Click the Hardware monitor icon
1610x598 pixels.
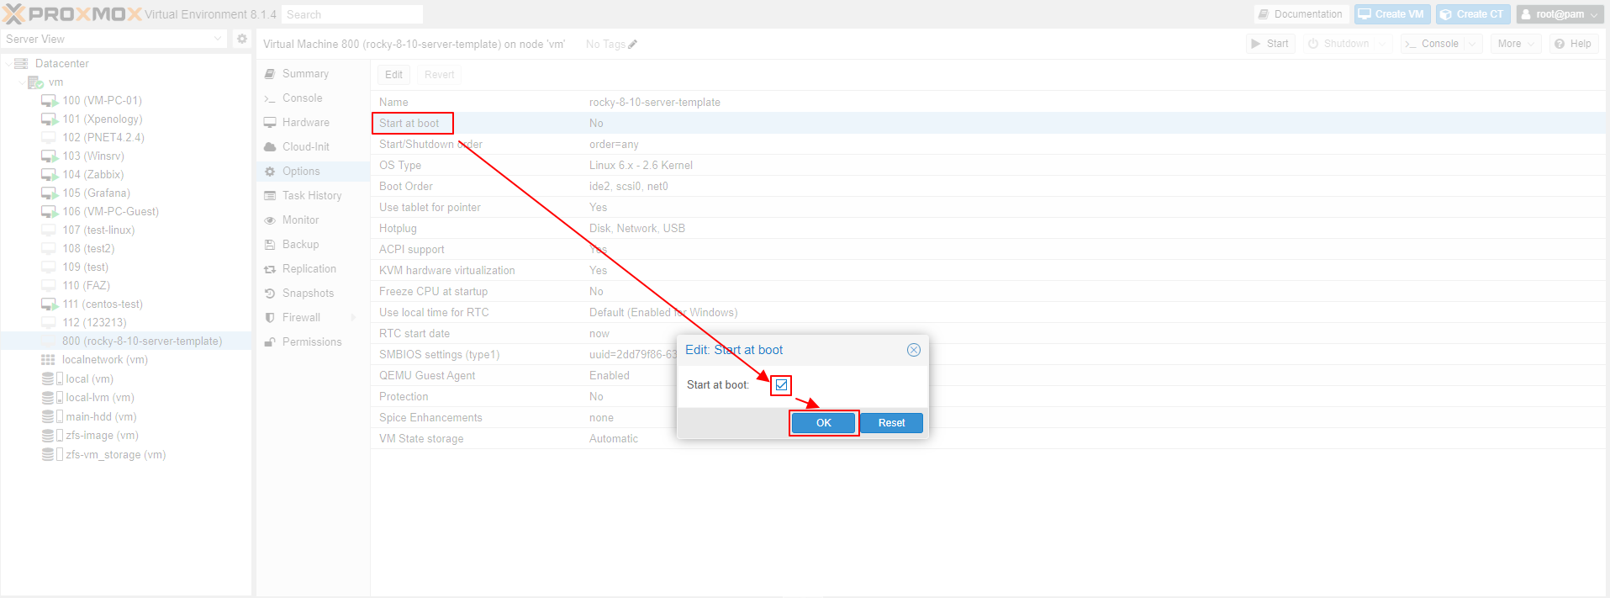(270, 123)
